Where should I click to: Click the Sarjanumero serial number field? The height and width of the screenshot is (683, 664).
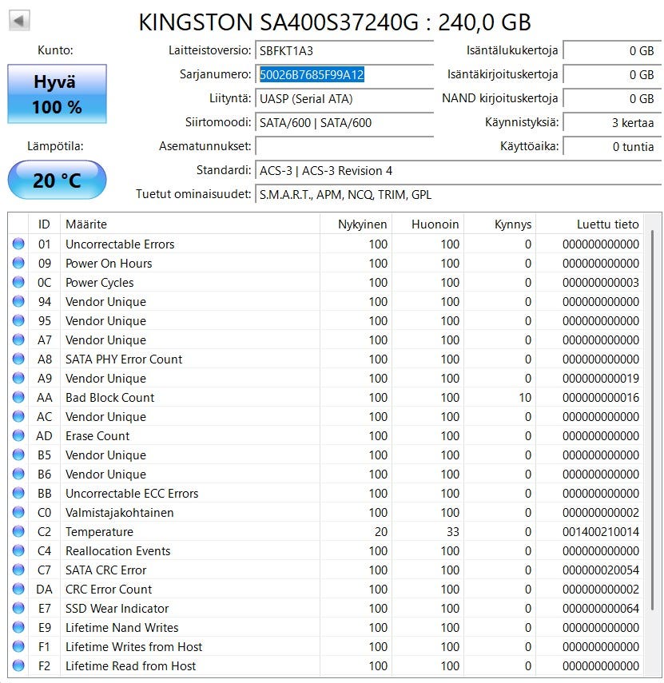pos(344,74)
